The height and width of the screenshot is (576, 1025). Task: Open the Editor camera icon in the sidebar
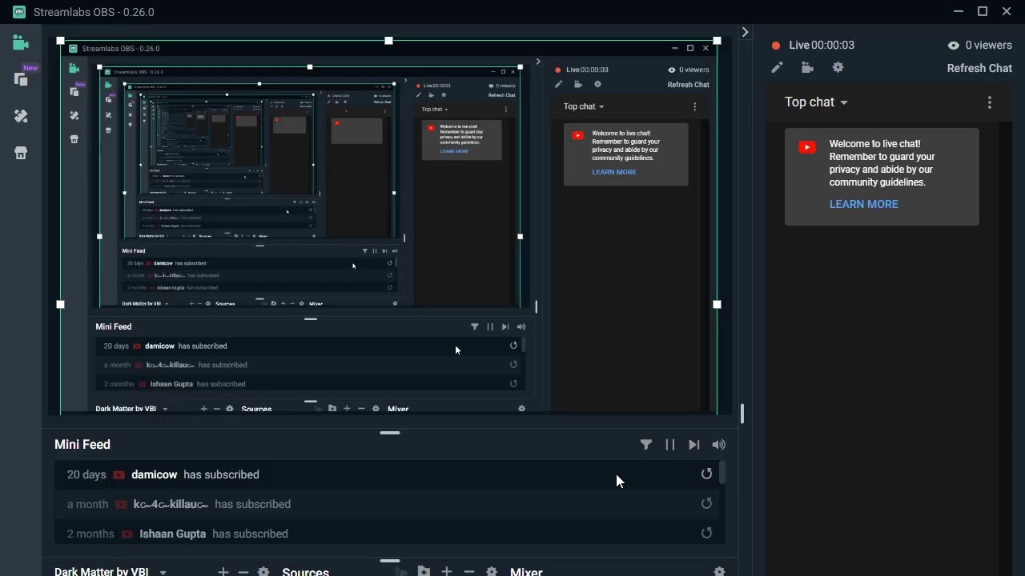pyautogui.click(x=21, y=42)
